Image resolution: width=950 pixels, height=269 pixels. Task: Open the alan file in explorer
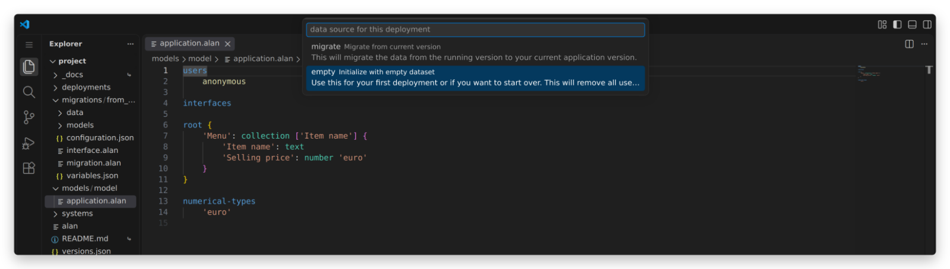[x=90, y=226]
